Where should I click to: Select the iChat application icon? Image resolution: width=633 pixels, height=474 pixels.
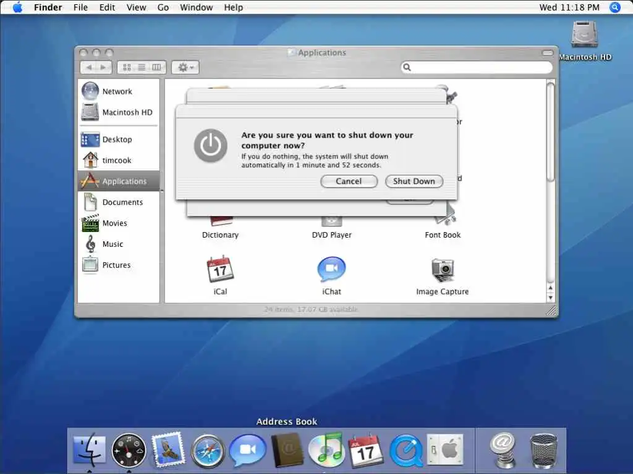pyautogui.click(x=331, y=269)
